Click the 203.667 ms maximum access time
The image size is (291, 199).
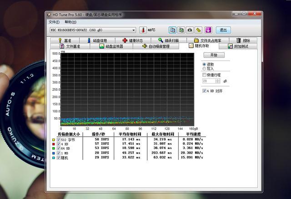coord(162,153)
